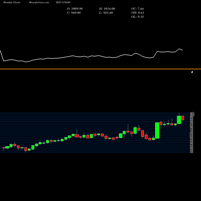This screenshot has width=201, height=201.
Task: Click the 'Monthly Charts' title text
Action: tap(12, 2)
